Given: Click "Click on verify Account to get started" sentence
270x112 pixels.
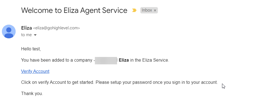Looking at the screenshot, I should [x=58, y=82].
